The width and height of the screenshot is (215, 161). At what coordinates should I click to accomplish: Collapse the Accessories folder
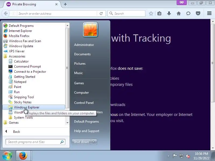34,56
